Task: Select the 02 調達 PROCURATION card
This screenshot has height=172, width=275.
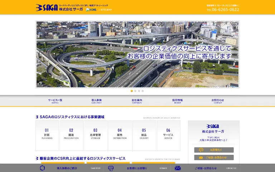Action: point(71,135)
